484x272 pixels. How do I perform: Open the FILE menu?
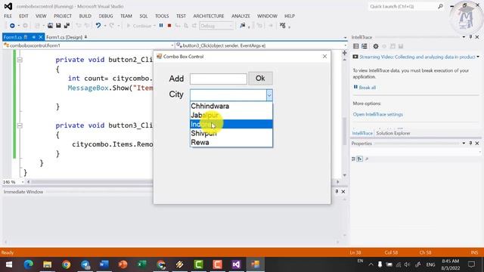coord(8,16)
